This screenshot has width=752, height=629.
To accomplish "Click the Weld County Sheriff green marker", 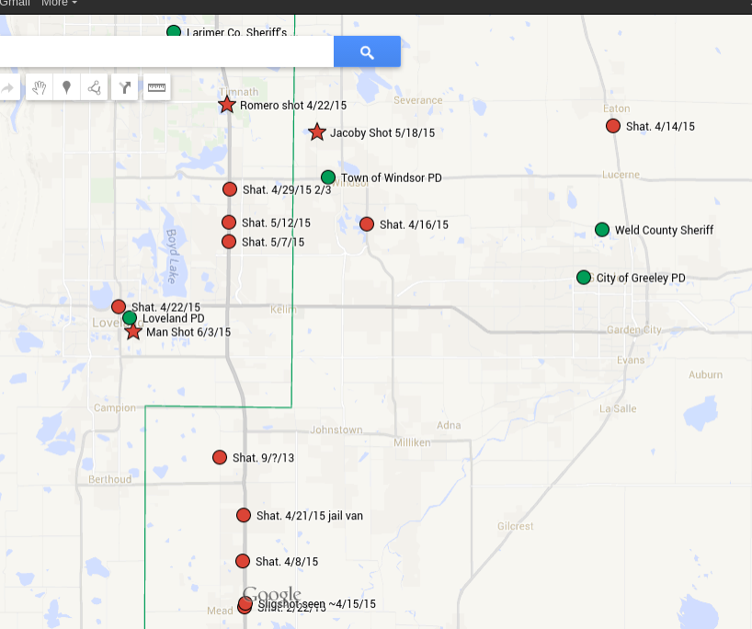I will [x=602, y=230].
